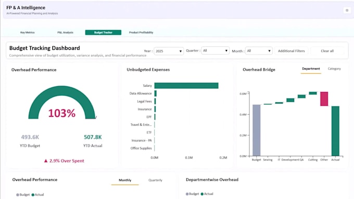Click the Travel & Ente... label
The image size is (354, 199).
pos(141,125)
